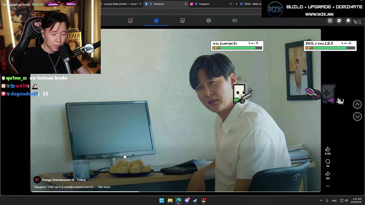Open ENG language input switcher

tap(334, 200)
